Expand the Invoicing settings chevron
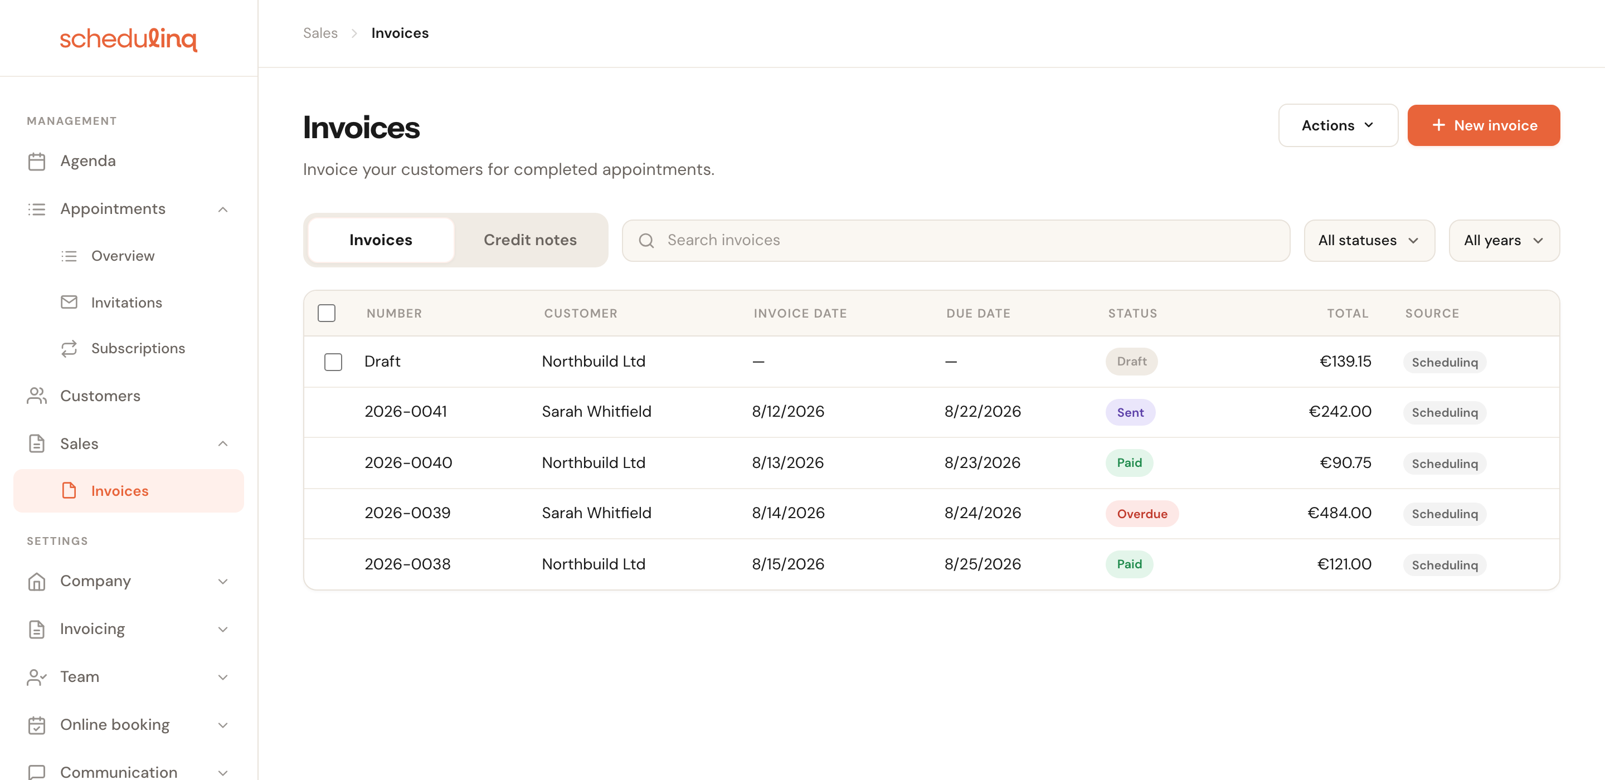Screen dimensions: 1605x780 223,629
